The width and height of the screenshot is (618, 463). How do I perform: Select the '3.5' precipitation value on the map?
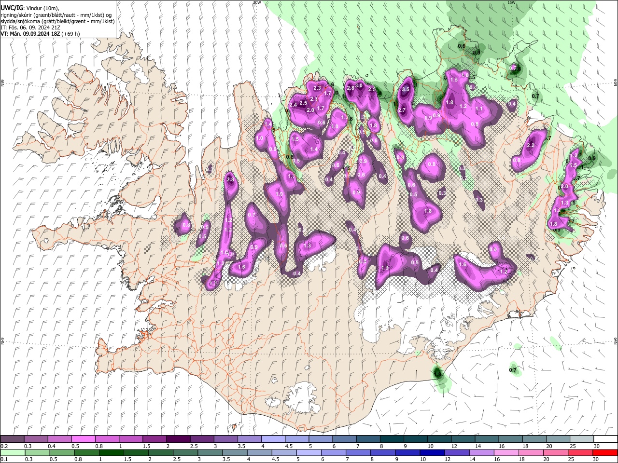coord(406,89)
